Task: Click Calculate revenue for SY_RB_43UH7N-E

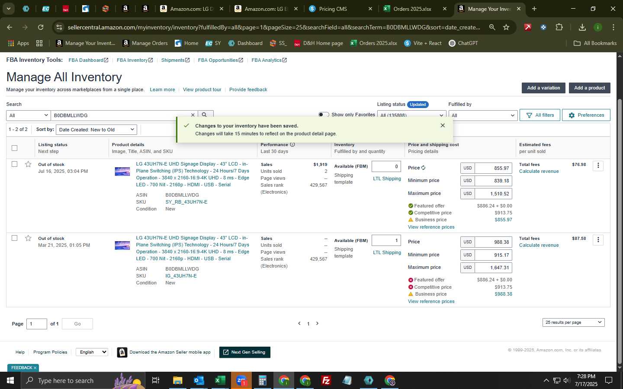Action: 539,171
